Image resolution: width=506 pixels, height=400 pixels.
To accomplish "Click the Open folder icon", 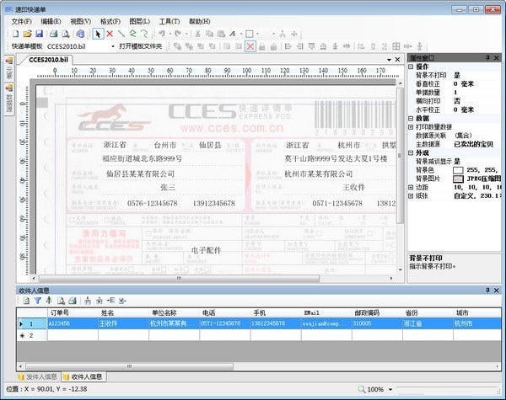I will [x=28, y=34].
